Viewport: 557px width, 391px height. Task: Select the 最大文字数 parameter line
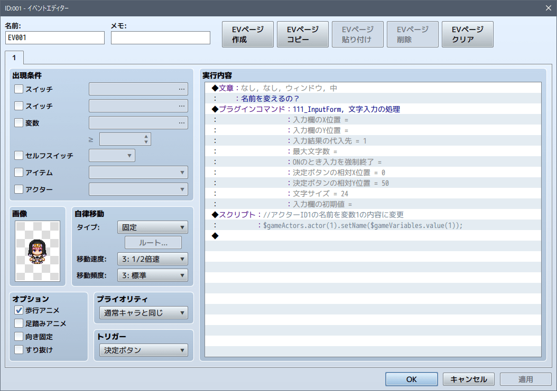pos(373,151)
